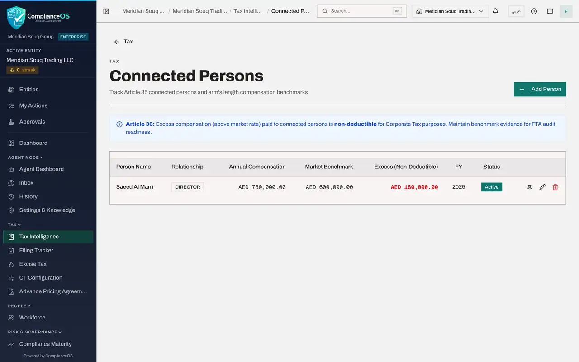Click the DIRECTOR relationship tag
The height and width of the screenshot is (362, 579).
click(188, 187)
